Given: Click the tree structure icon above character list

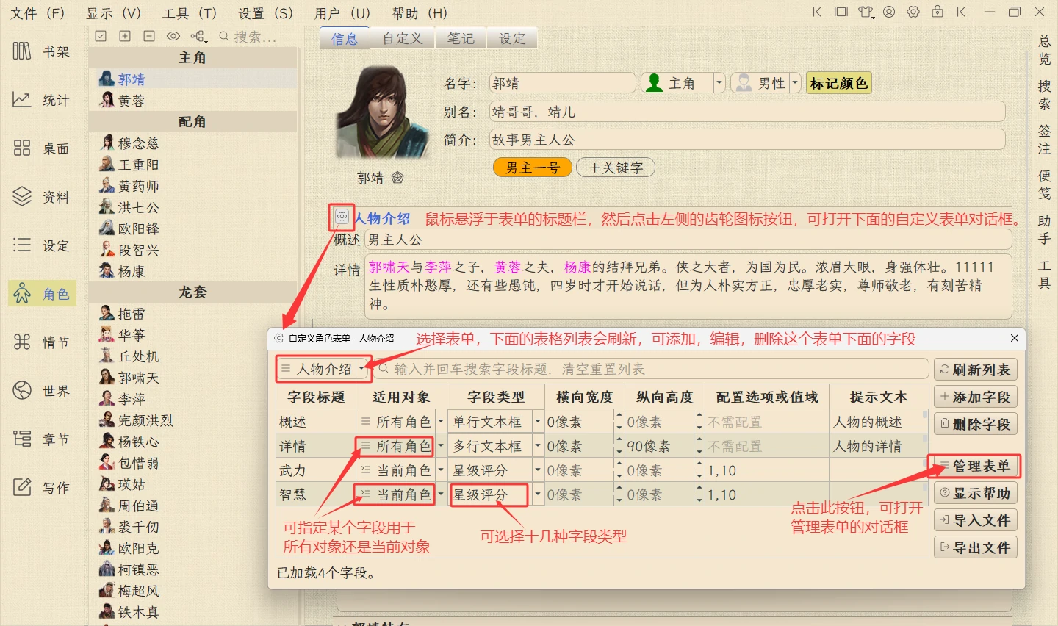Looking at the screenshot, I should pos(198,37).
